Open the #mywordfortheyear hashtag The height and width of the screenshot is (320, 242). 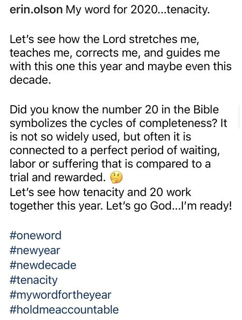tap(60, 295)
